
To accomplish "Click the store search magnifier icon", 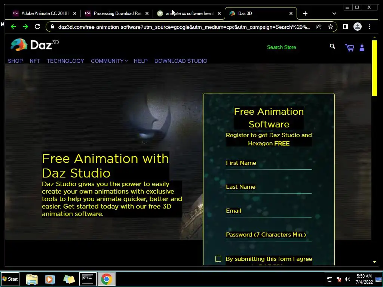I will [x=332, y=46].
